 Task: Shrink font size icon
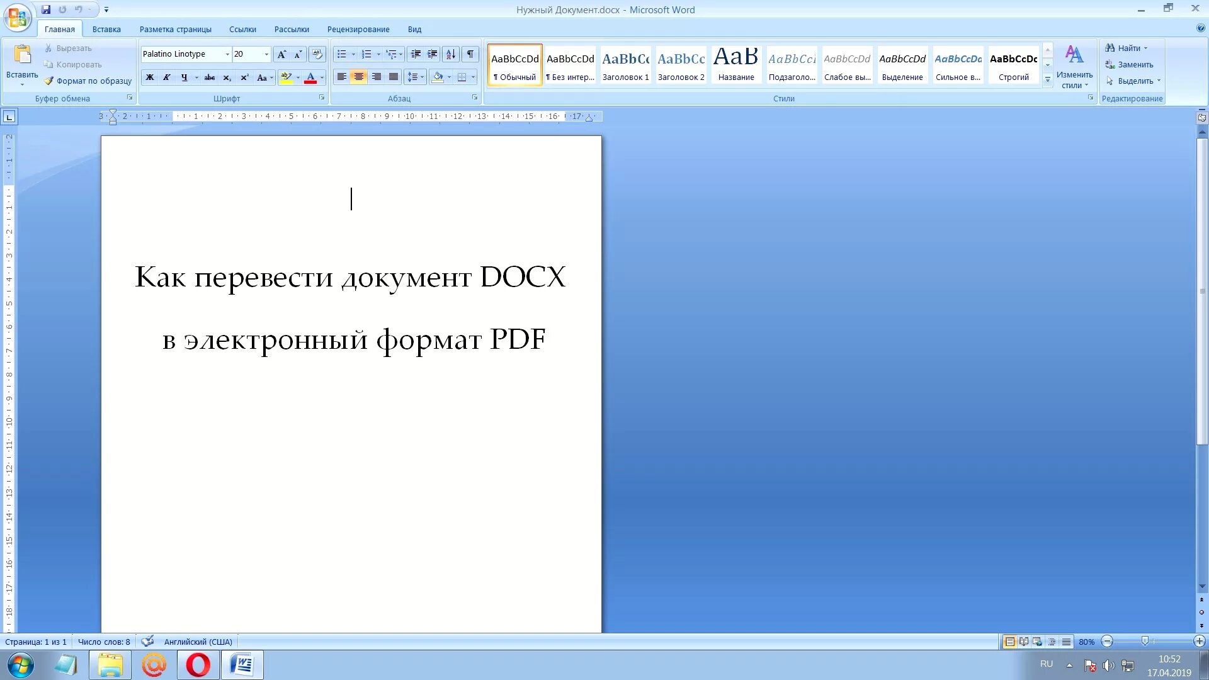tap(298, 54)
